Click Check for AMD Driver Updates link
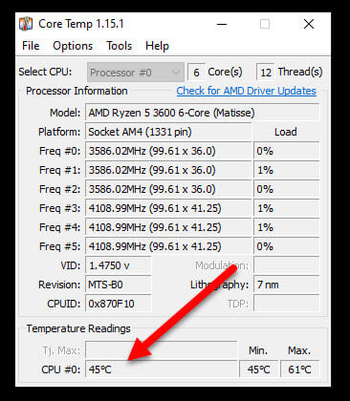This screenshot has width=350, height=401. click(247, 91)
